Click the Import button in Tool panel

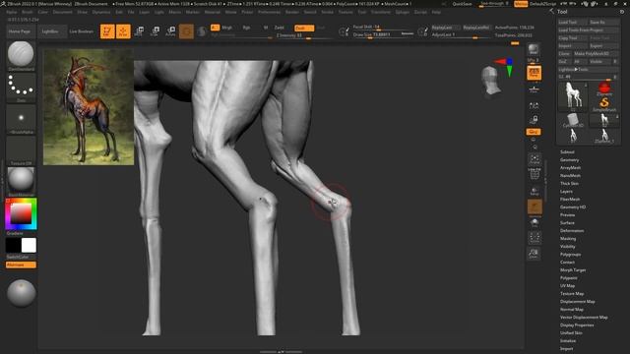point(573,46)
